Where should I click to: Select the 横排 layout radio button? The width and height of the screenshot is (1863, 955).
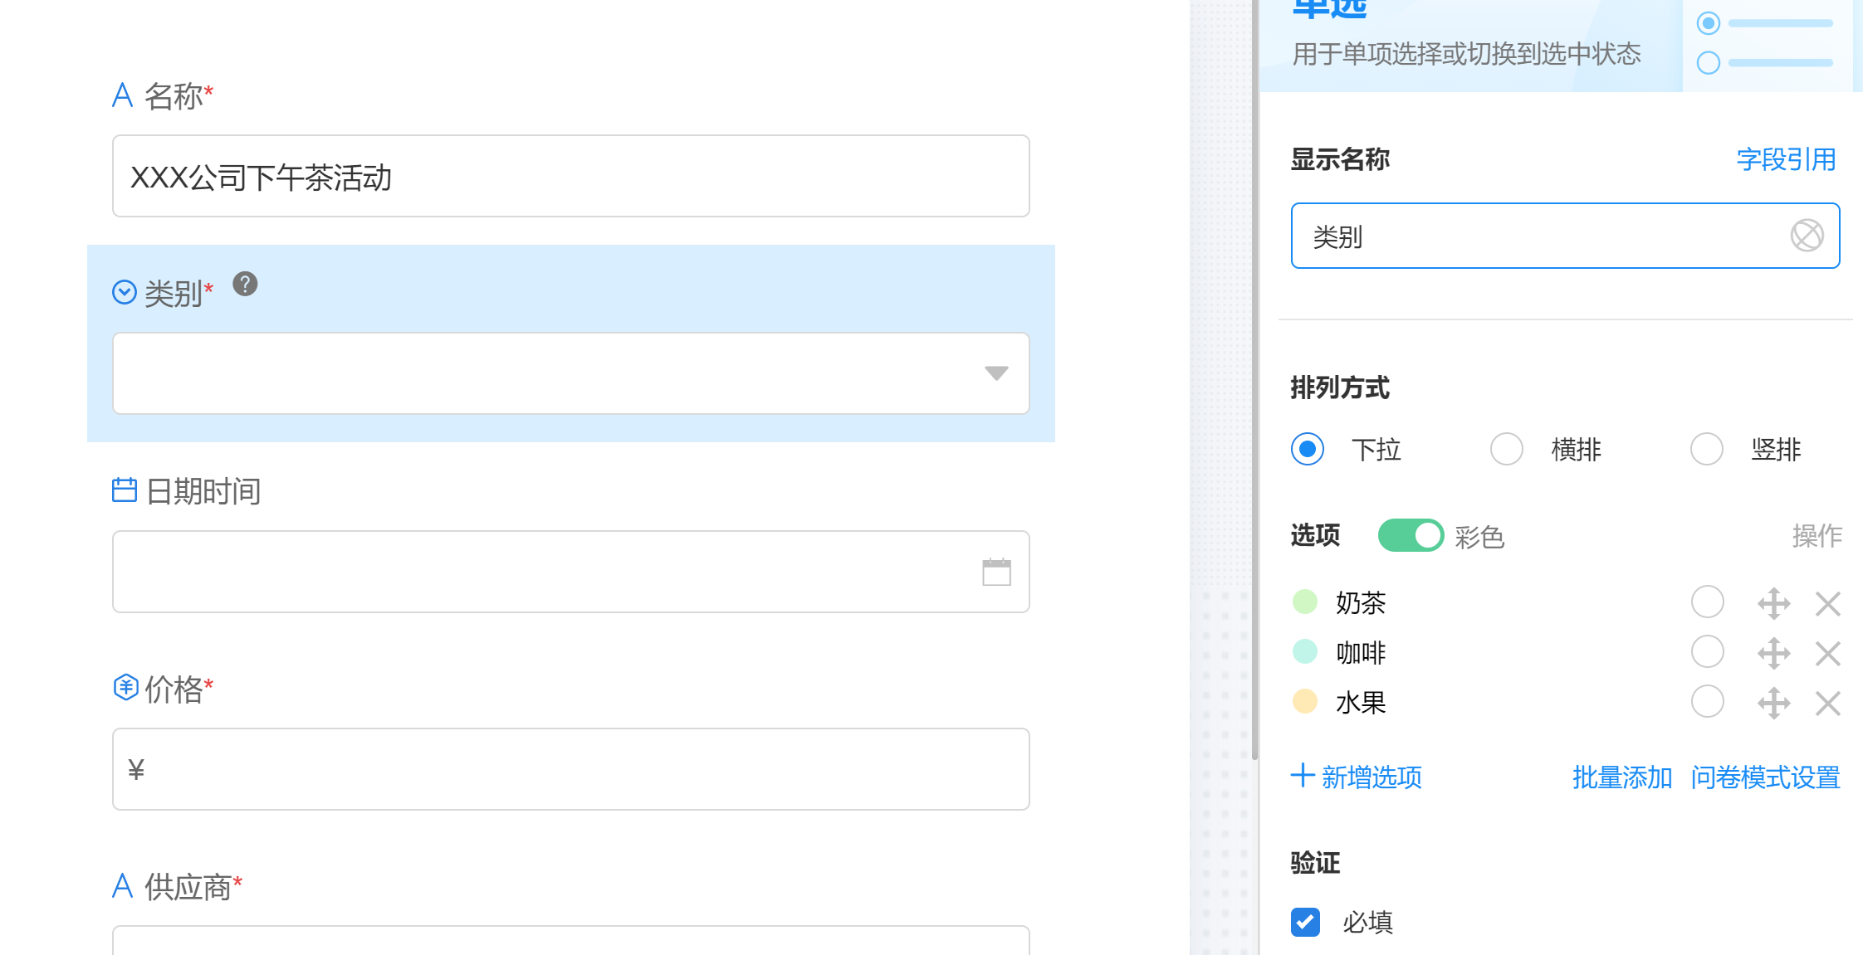pos(1507,450)
